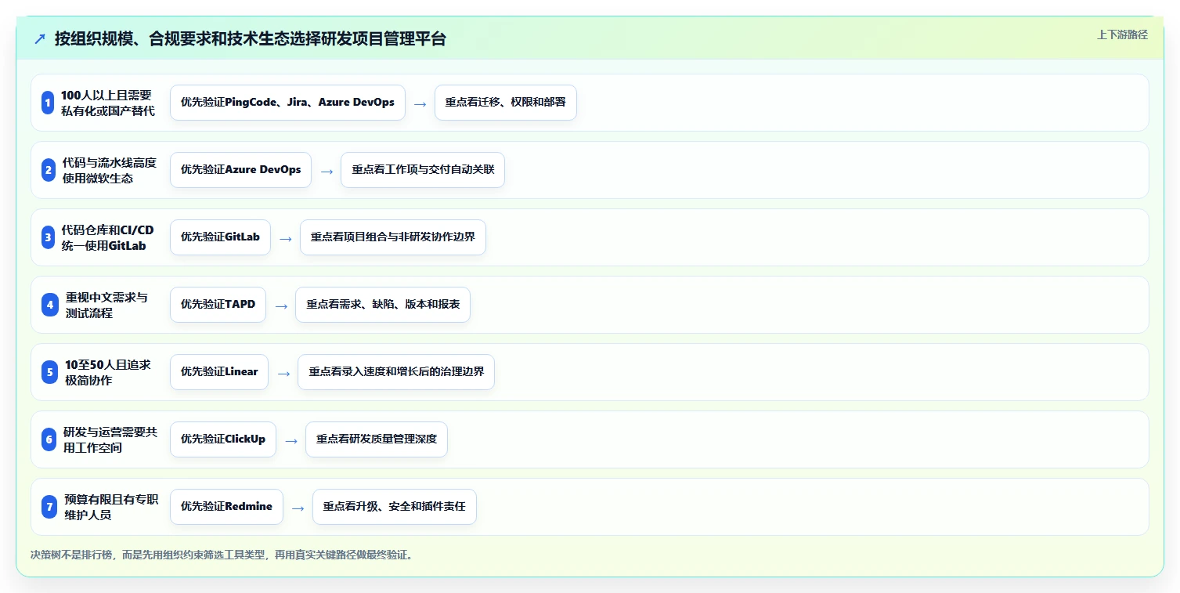The height and width of the screenshot is (593, 1180).
Task: Click the footer note starting 决策树不是排行榜
Action: (222, 555)
